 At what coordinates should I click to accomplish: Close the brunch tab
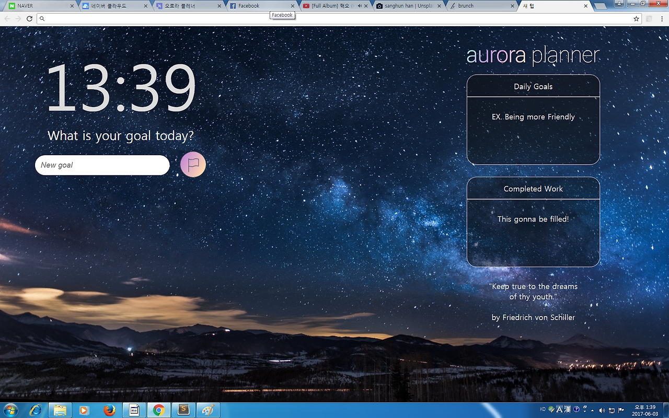pos(513,6)
